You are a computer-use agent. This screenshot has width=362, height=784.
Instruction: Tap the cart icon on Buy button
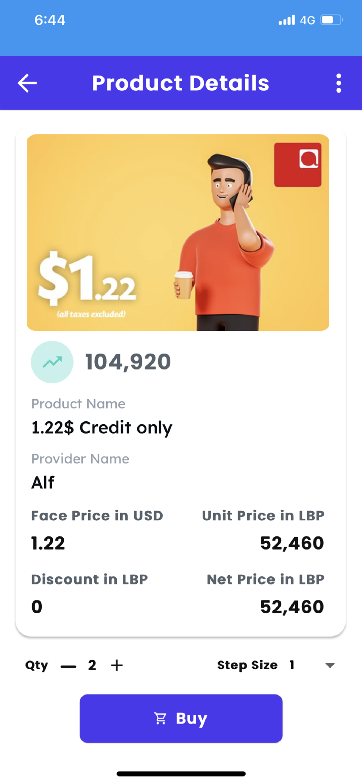161,719
